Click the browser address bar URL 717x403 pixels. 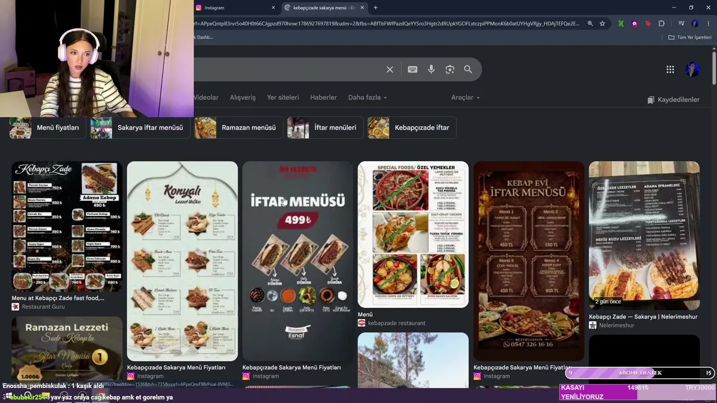pyautogui.click(x=387, y=24)
